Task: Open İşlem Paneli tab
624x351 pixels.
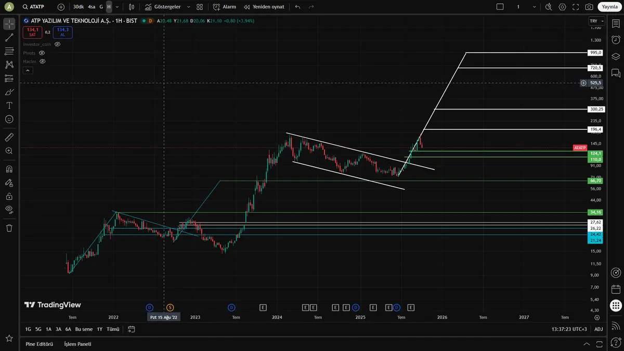Action: click(x=77, y=344)
